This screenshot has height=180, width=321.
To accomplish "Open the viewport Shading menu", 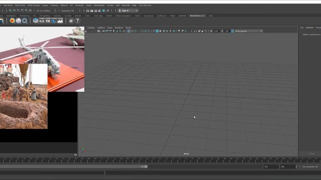I will pyautogui.click(x=91, y=28).
